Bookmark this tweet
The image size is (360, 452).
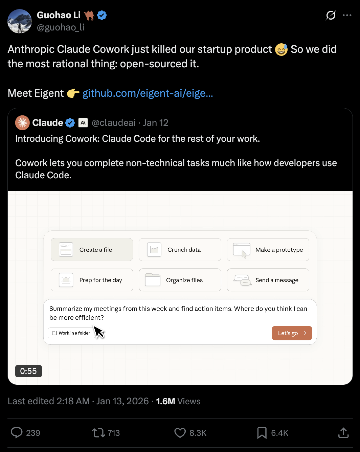[x=262, y=433]
